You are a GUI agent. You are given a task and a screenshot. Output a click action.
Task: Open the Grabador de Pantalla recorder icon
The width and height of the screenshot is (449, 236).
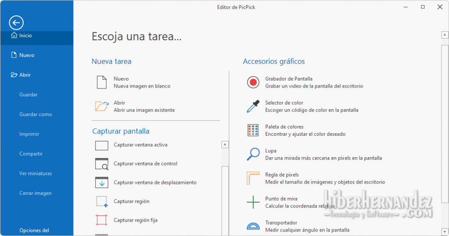(x=253, y=82)
